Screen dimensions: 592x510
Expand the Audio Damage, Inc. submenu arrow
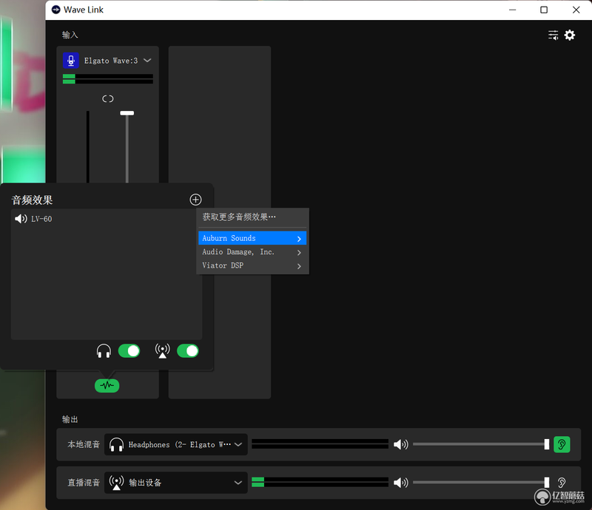pos(299,252)
